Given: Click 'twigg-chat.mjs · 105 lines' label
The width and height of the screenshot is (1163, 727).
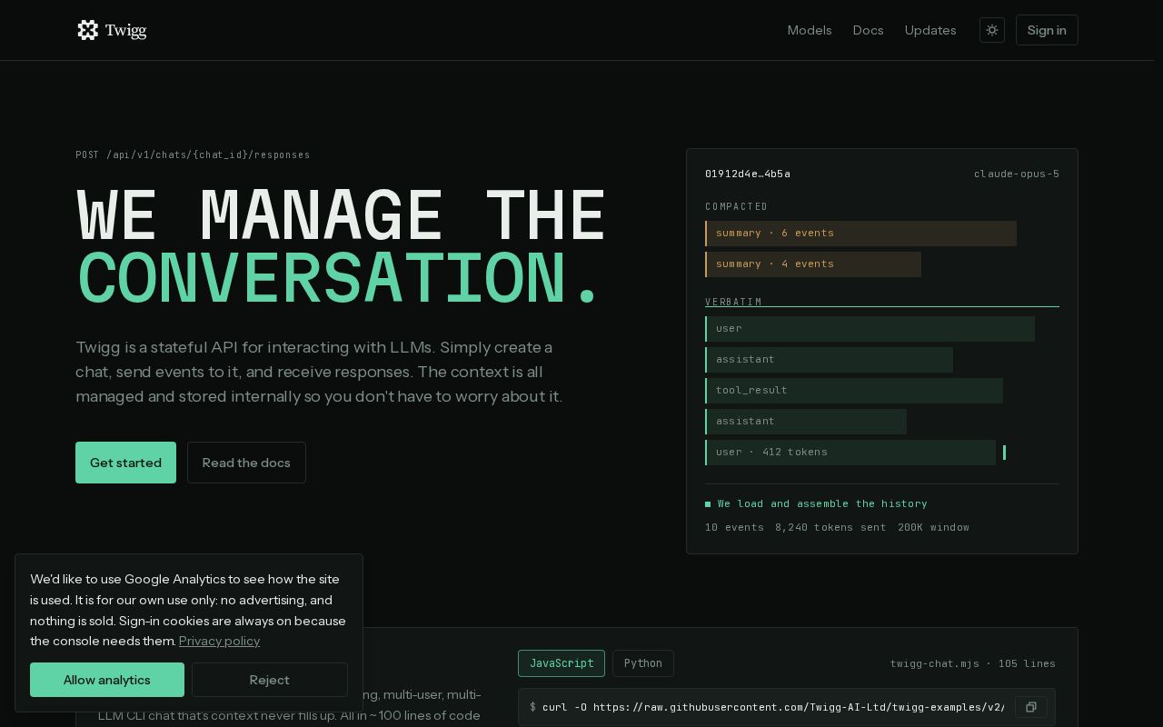Looking at the screenshot, I should (973, 663).
